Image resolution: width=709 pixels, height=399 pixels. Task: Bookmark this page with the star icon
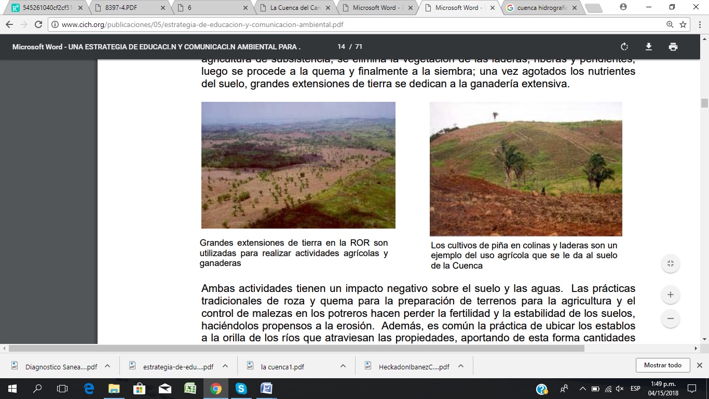click(683, 24)
